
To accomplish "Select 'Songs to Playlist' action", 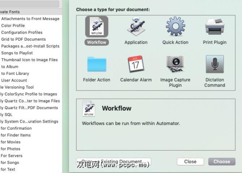I will tap(31, 53).
